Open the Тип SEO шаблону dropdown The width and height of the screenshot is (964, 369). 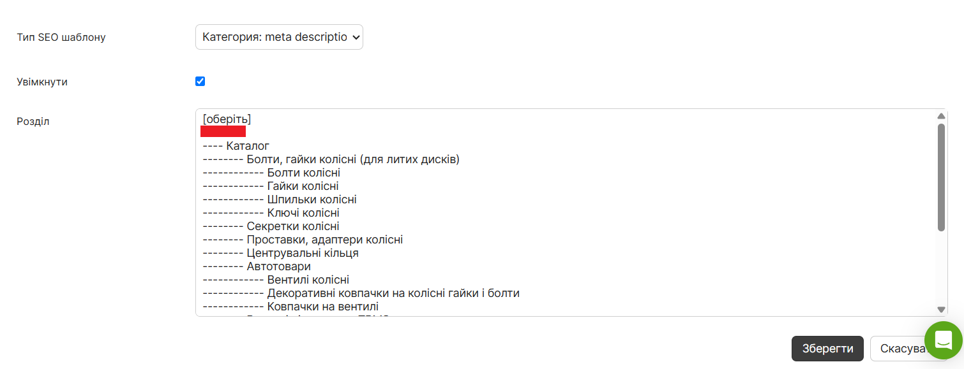pyautogui.click(x=279, y=37)
